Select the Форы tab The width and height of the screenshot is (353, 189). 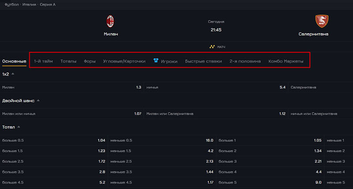90,61
